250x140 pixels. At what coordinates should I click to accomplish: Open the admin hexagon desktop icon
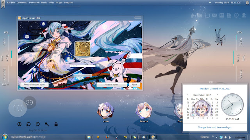coord(106,110)
